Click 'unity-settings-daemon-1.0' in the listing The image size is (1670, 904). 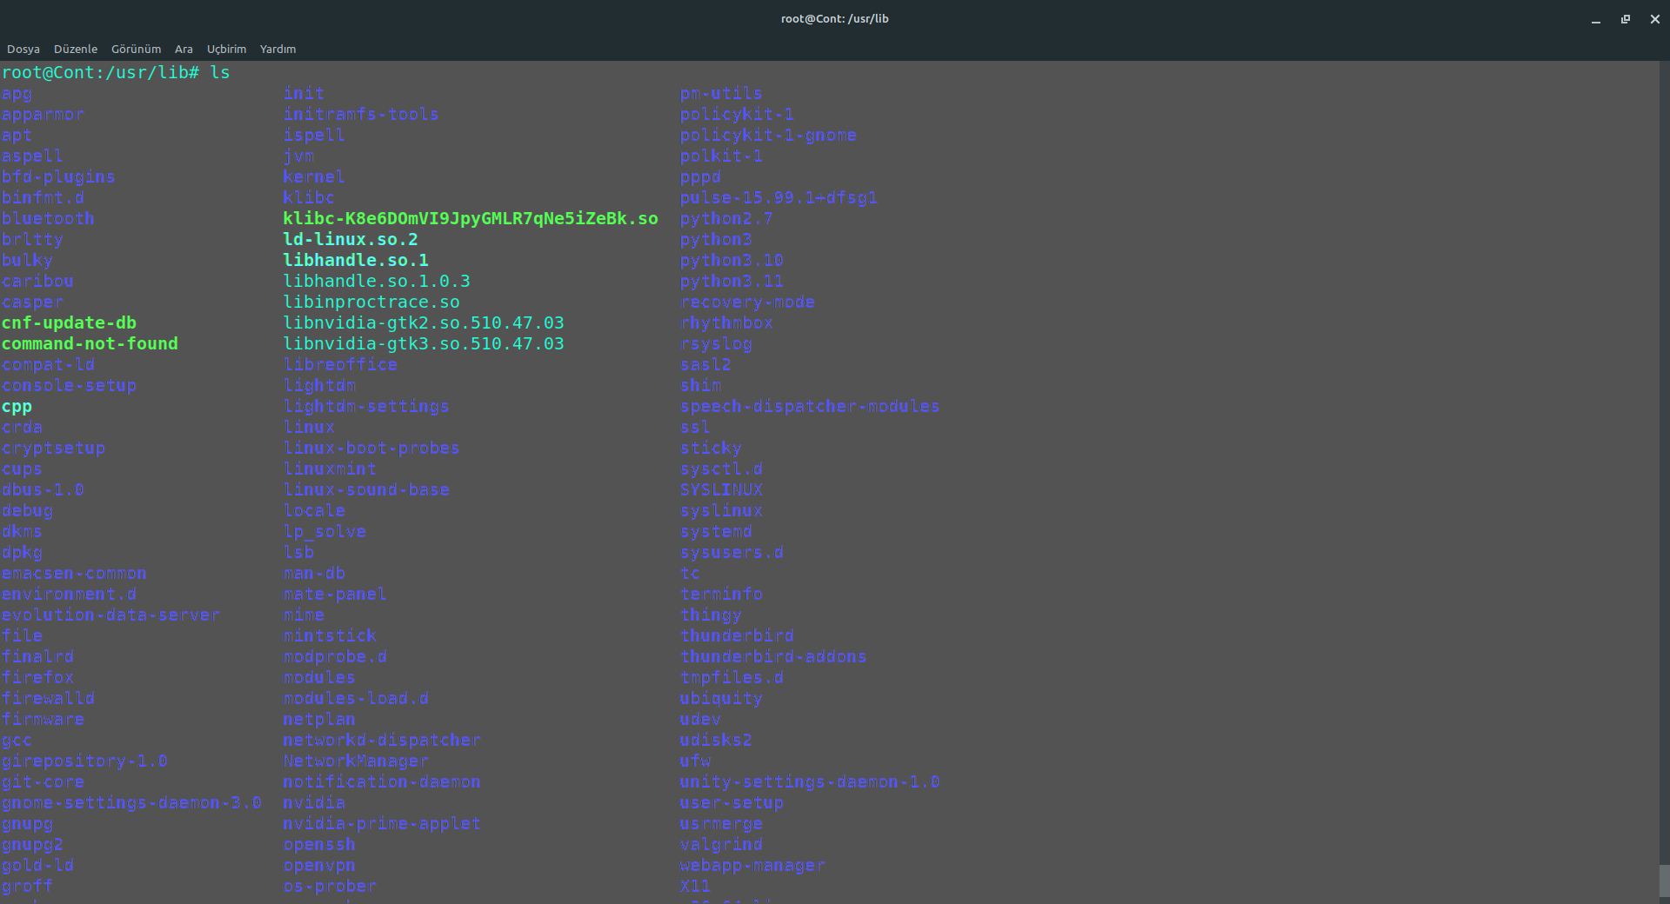[x=810, y=782]
